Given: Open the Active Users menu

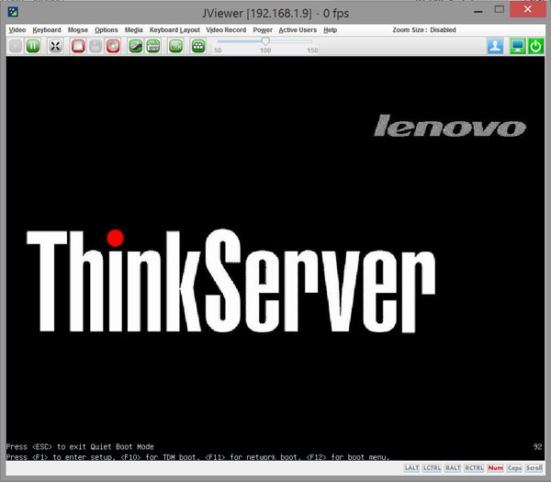Looking at the screenshot, I should [x=298, y=30].
